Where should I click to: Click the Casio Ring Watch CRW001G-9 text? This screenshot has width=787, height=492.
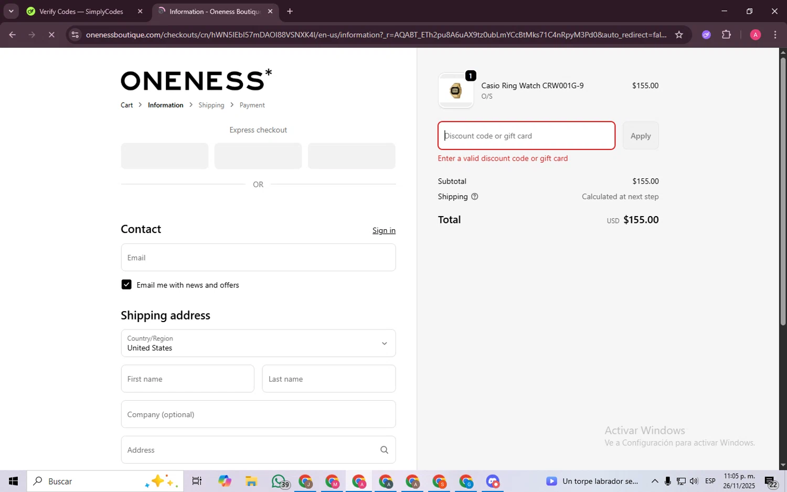[x=532, y=85]
